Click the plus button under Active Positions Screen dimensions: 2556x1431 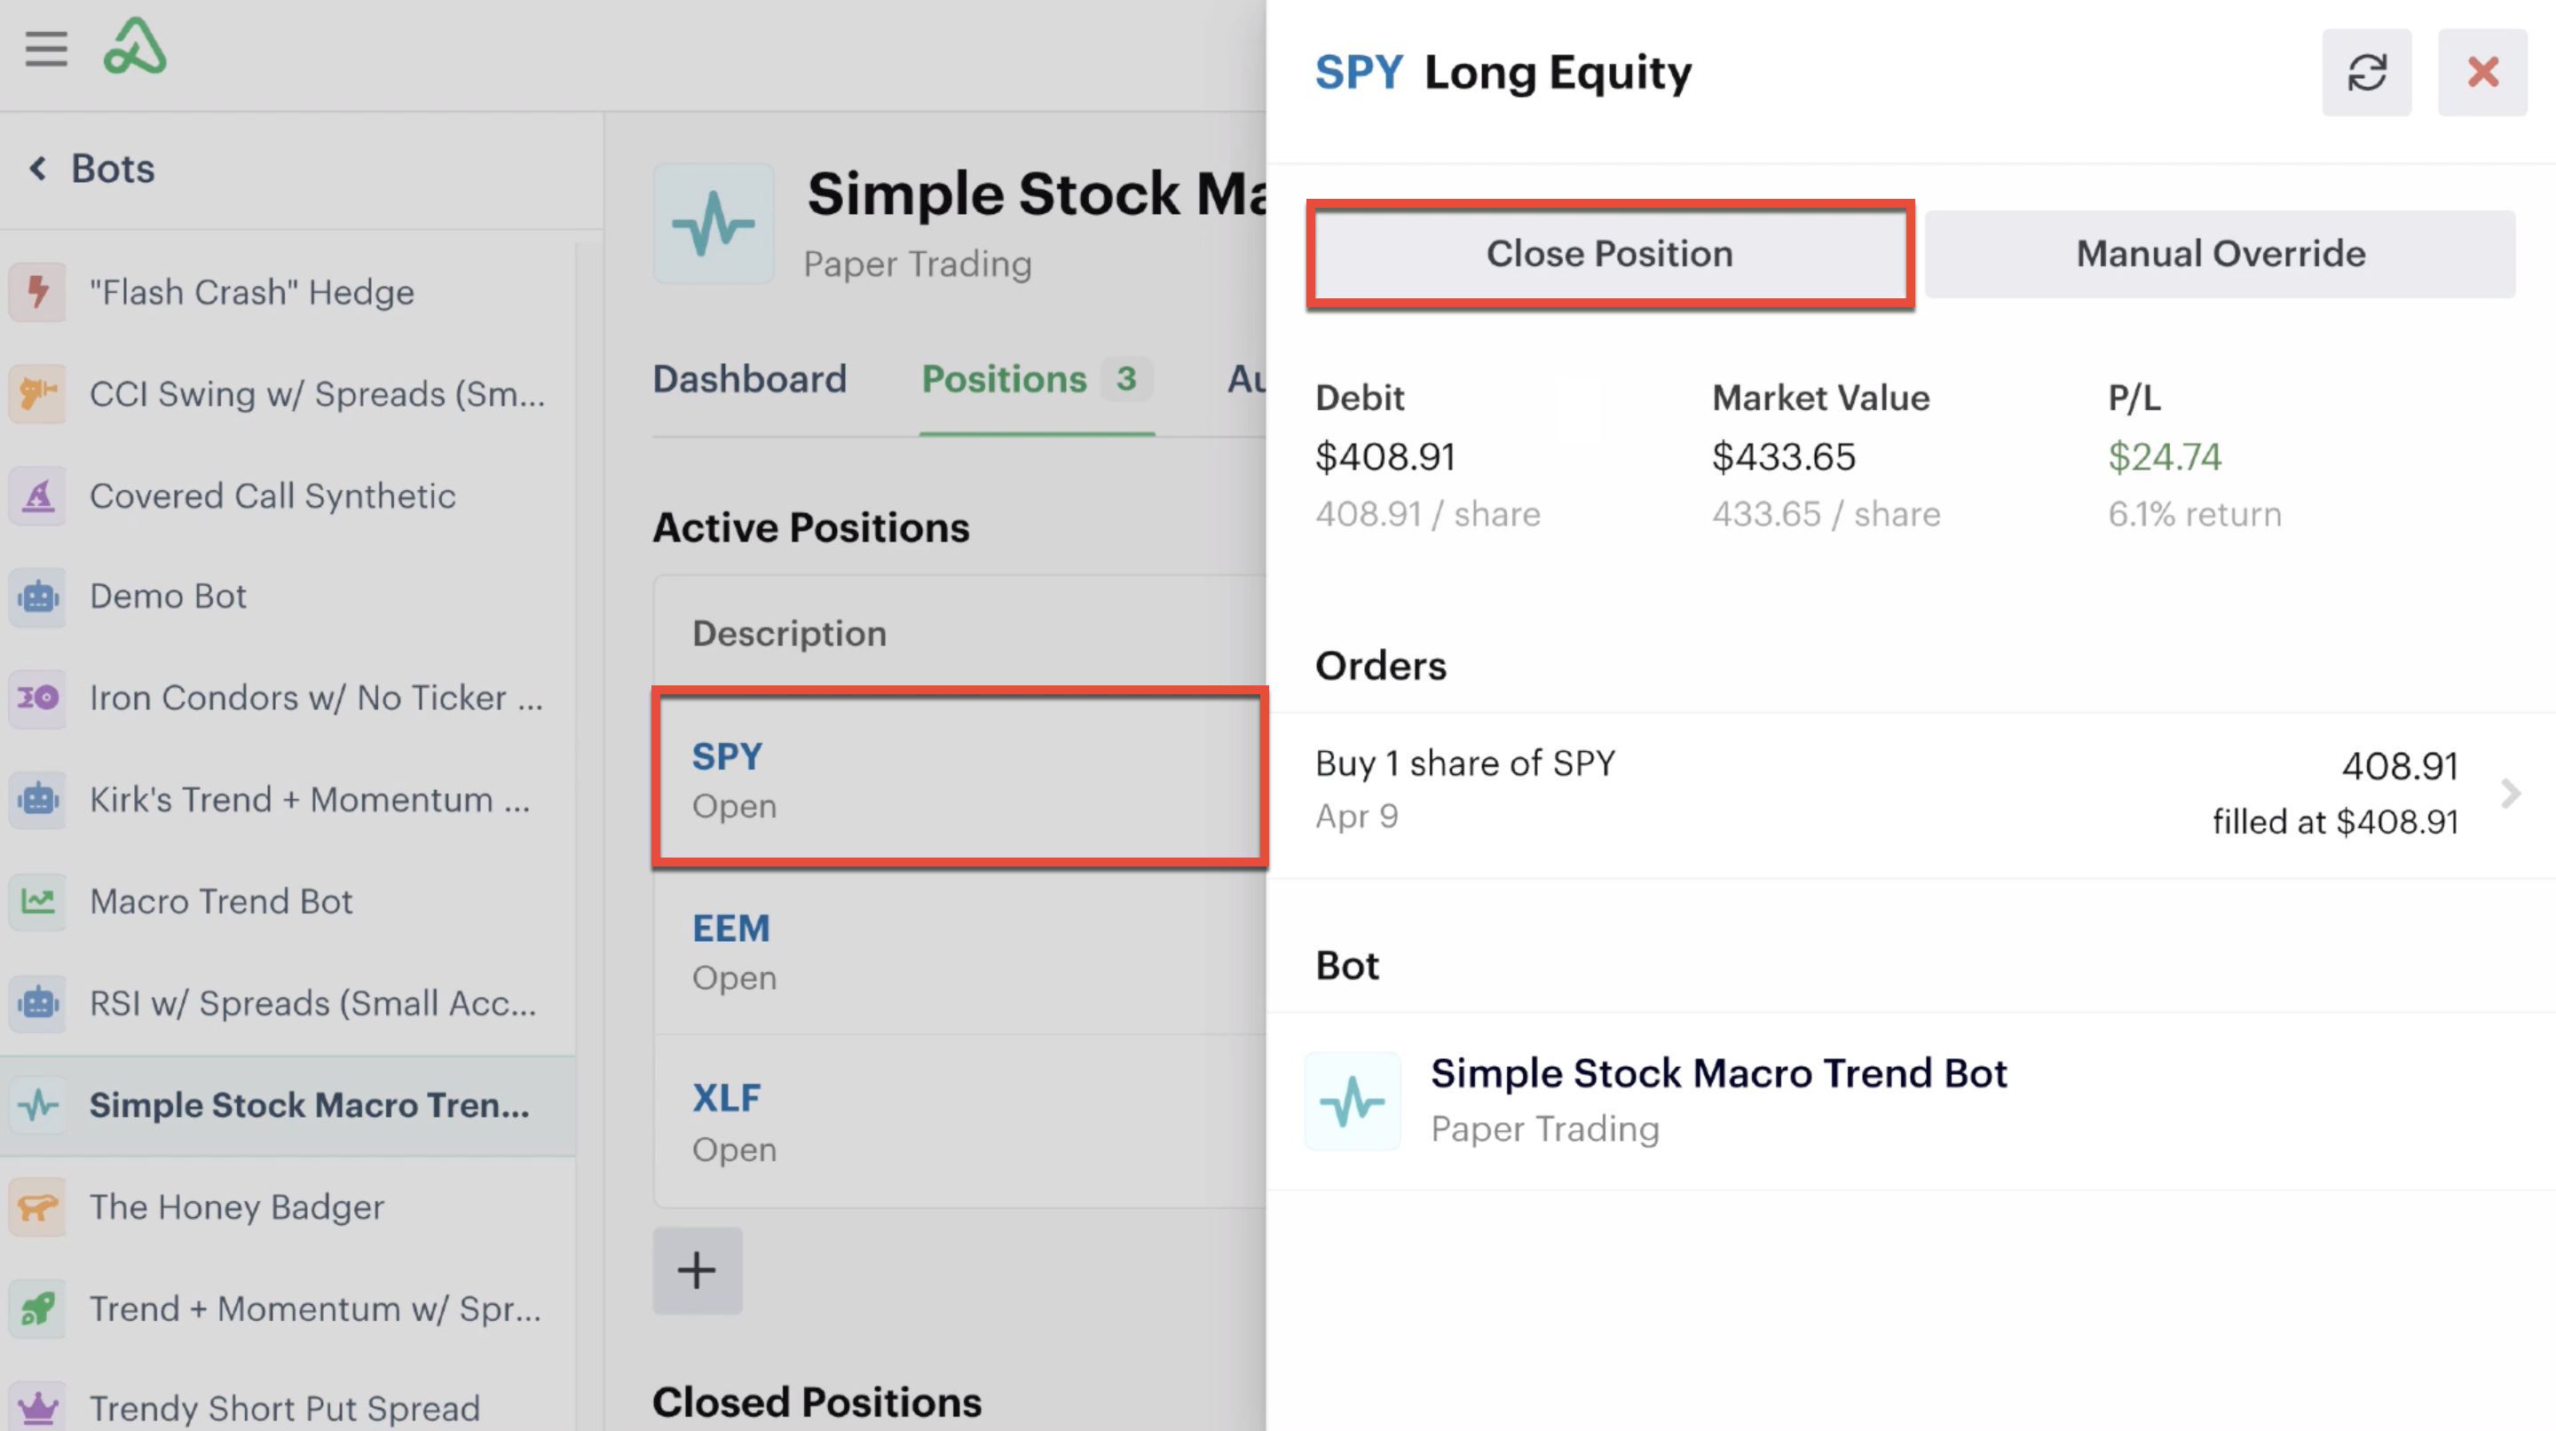[x=697, y=1270]
